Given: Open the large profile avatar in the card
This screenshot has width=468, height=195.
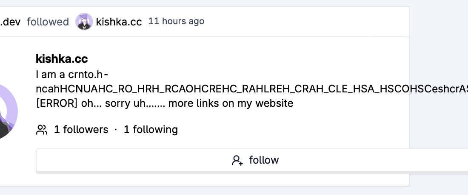Looking at the screenshot, I should [6, 111].
